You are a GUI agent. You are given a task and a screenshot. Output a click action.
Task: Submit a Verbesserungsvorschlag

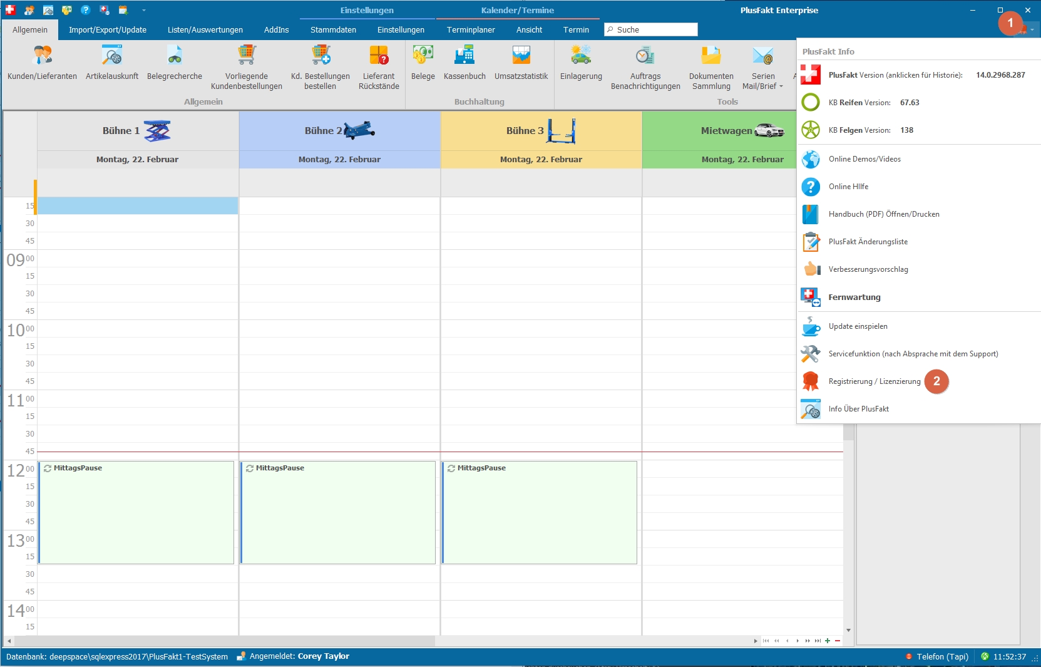(918, 269)
